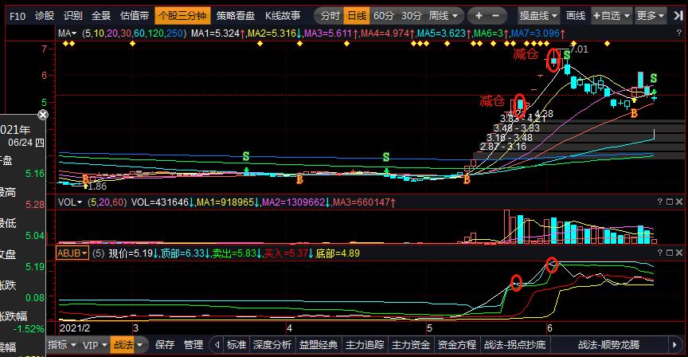Viewport: 688px width, 357px height.
Task: Switch to the 30分 chart period
Action: 412,16
